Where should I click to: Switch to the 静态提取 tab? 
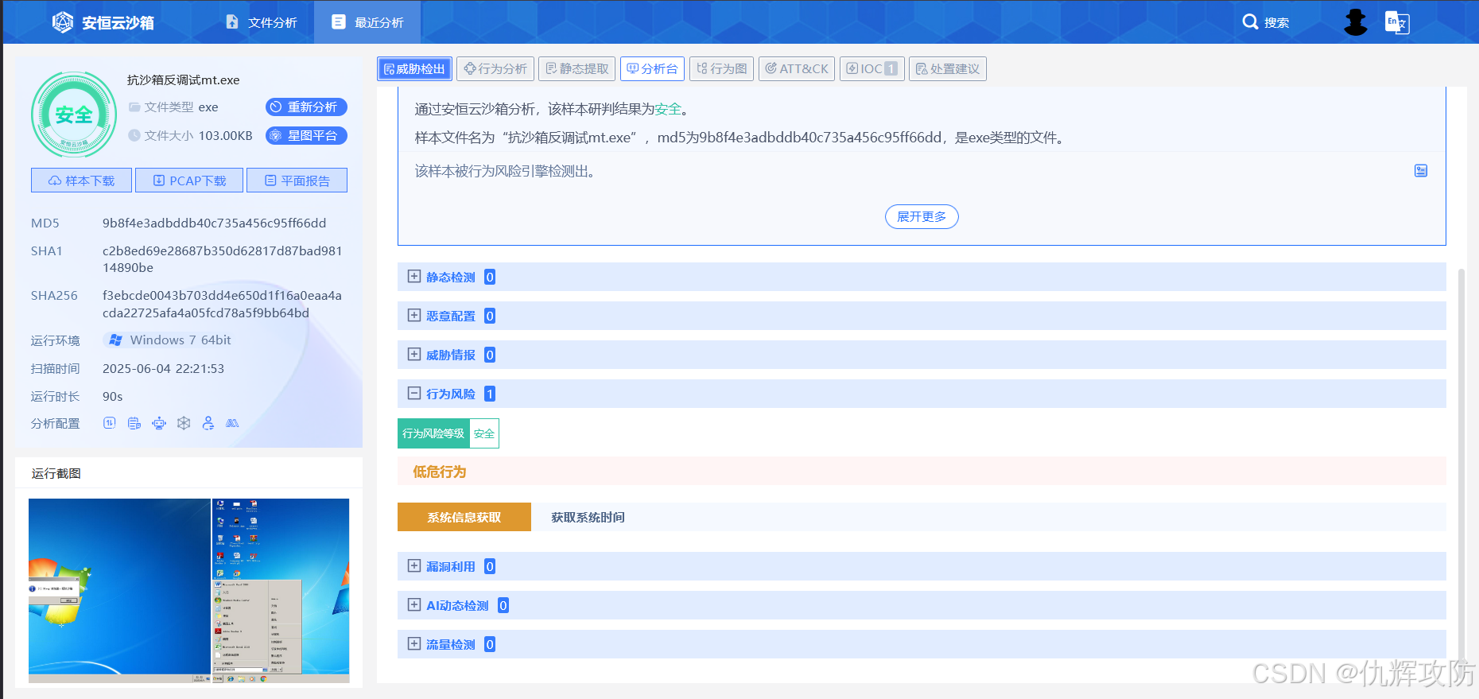(x=576, y=69)
